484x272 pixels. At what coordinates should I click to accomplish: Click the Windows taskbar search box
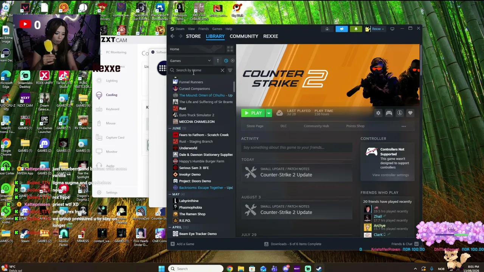(x=195, y=269)
